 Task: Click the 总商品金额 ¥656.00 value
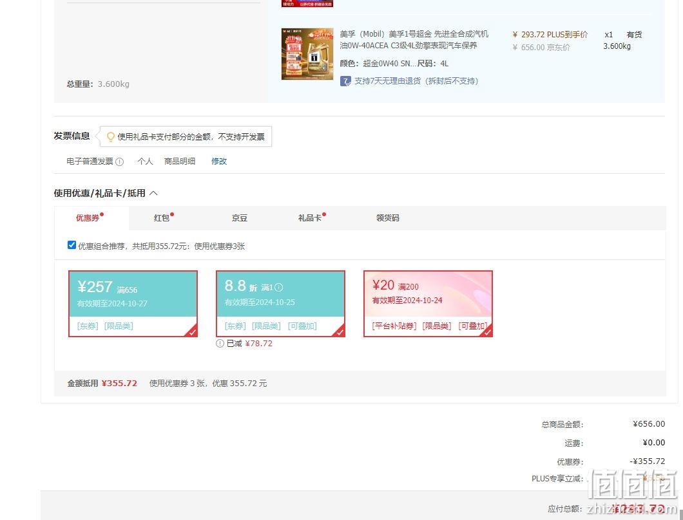coord(649,424)
